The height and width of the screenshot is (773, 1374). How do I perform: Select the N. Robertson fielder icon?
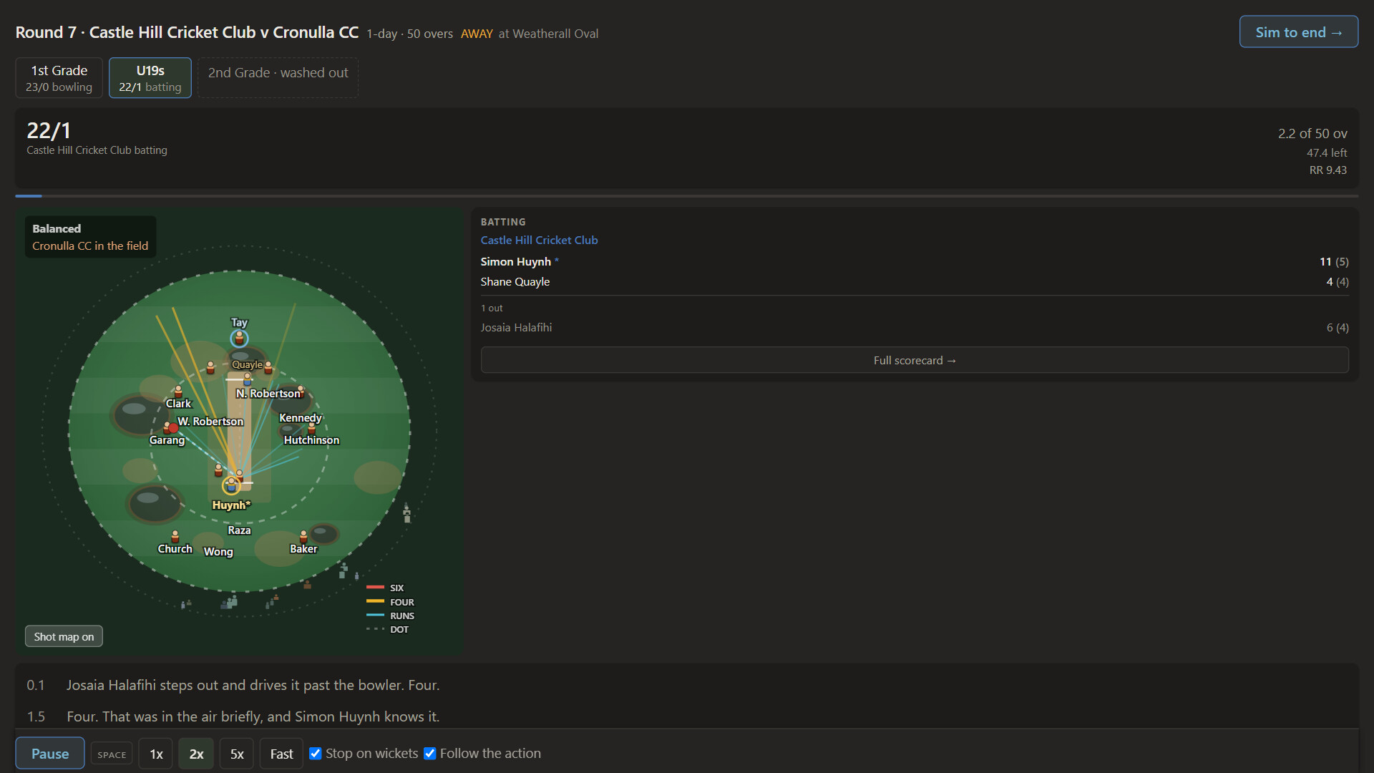[x=301, y=390]
